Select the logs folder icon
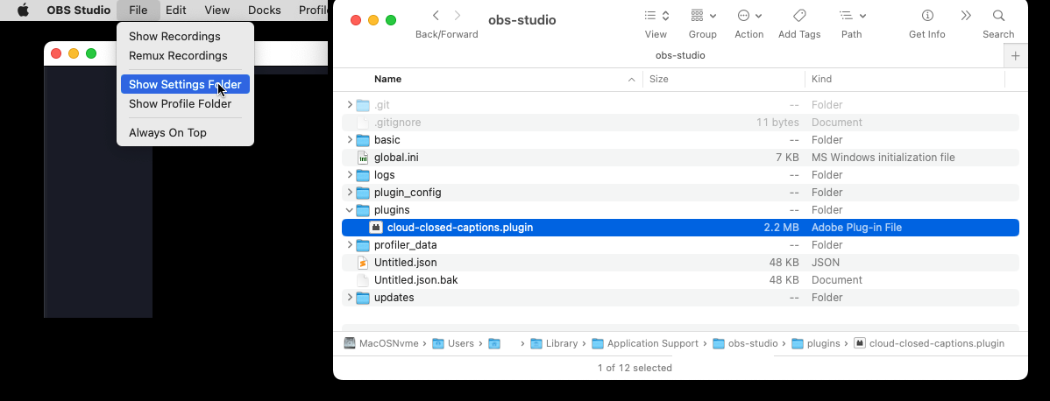Viewport: 1050px width, 401px height. pos(363,175)
